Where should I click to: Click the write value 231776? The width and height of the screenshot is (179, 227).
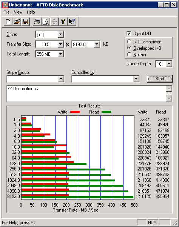144,163
